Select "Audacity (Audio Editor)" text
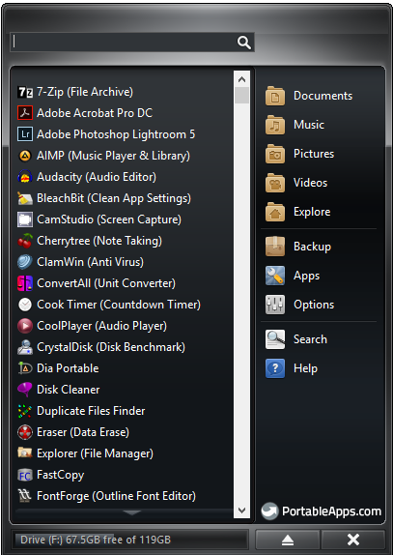The width and height of the screenshot is (393, 555). (x=97, y=177)
